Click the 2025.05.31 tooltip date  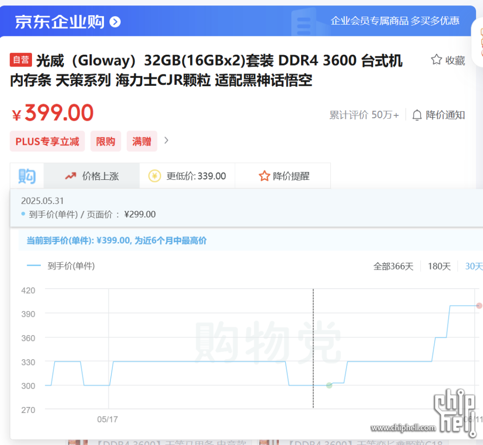(x=42, y=201)
